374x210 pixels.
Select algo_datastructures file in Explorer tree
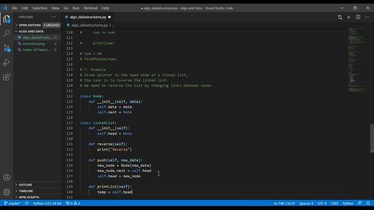pos(37,37)
